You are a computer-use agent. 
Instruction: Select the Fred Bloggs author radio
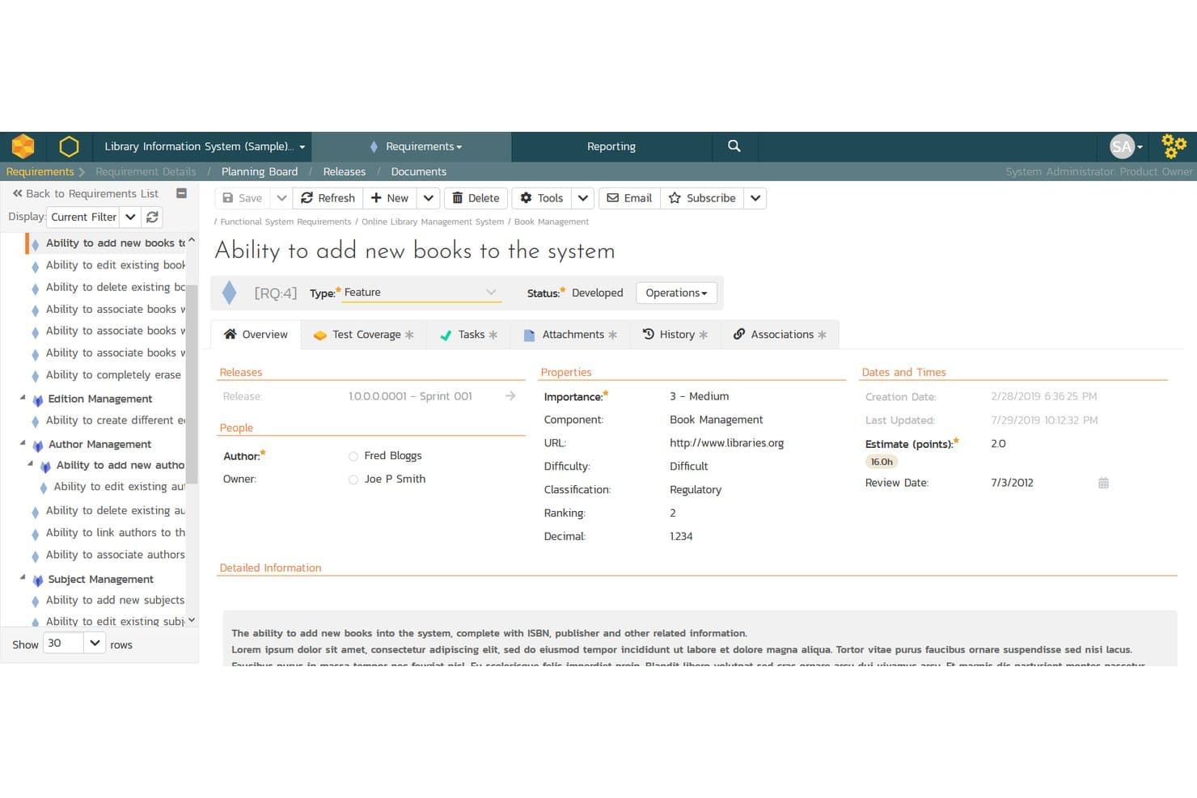click(x=353, y=456)
